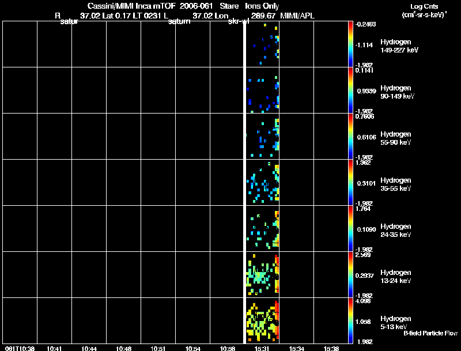Select the Hydrogen 90-149 keV label
Viewport: 461px width, 351px height.
pos(397,92)
